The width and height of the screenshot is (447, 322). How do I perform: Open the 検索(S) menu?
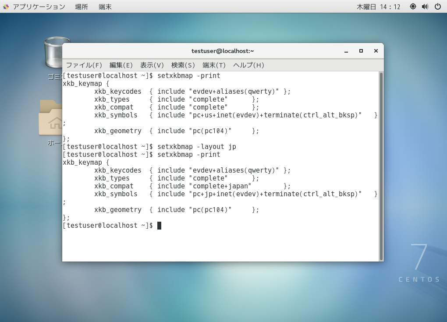pyautogui.click(x=183, y=65)
